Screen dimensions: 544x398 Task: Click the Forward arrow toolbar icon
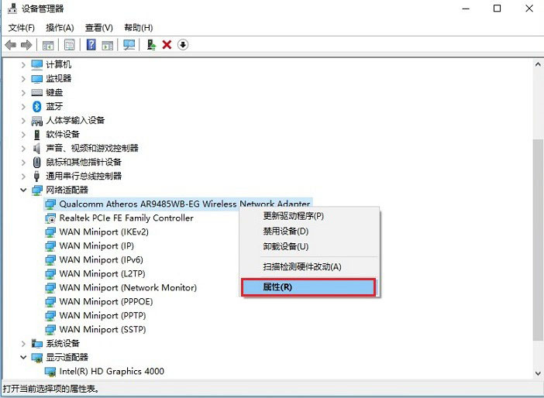[26, 45]
